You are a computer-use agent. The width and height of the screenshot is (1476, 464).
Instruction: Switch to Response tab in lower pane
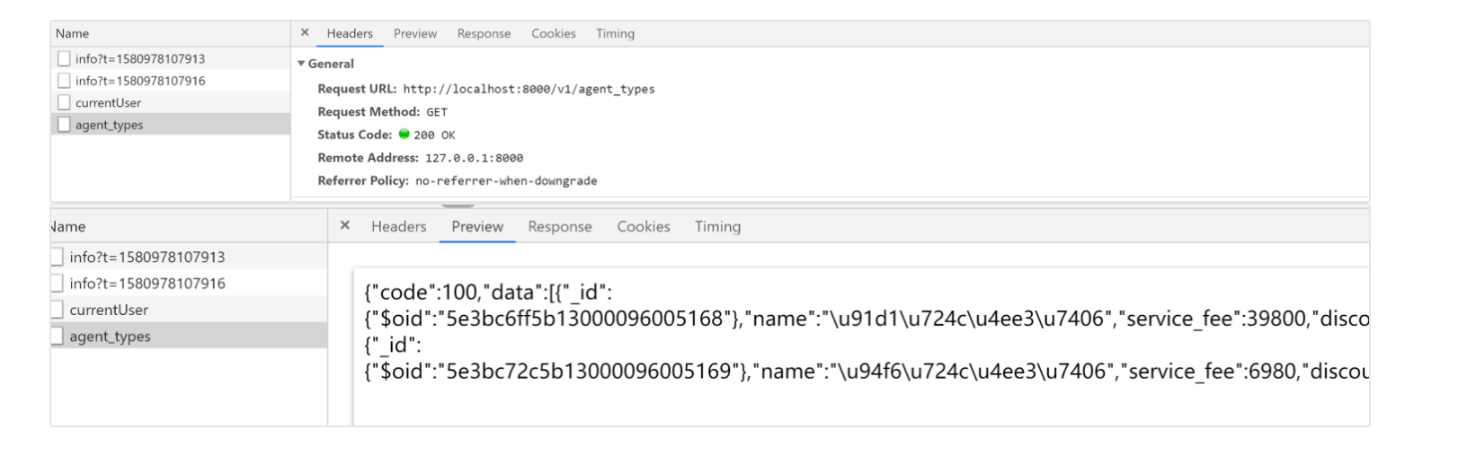(x=560, y=226)
